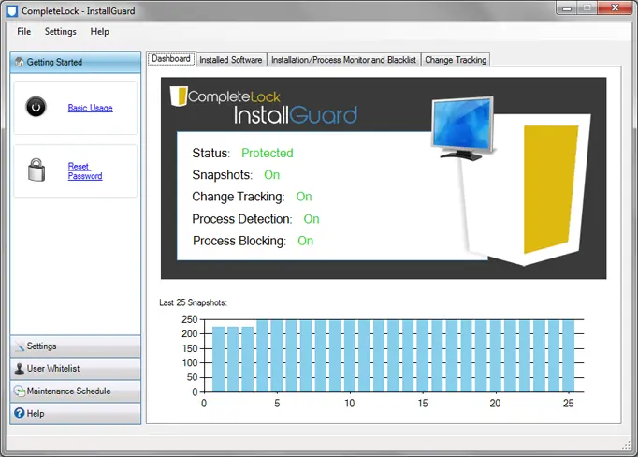Switch to the Installed Software tab
This screenshot has height=457, width=638.
click(231, 60)
